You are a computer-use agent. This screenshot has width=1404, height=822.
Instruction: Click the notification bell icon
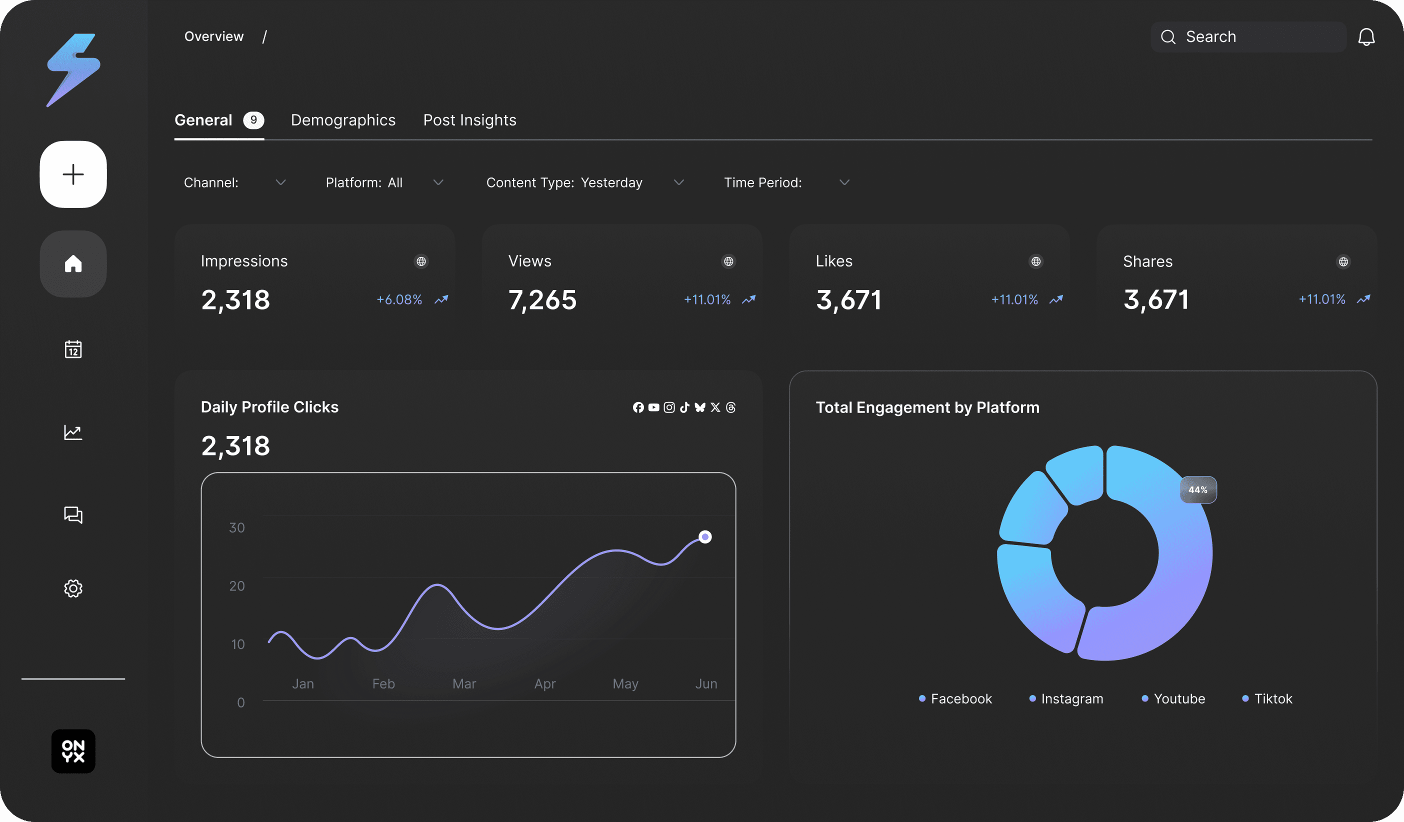pyautogui.click(x=1366, y=37)
